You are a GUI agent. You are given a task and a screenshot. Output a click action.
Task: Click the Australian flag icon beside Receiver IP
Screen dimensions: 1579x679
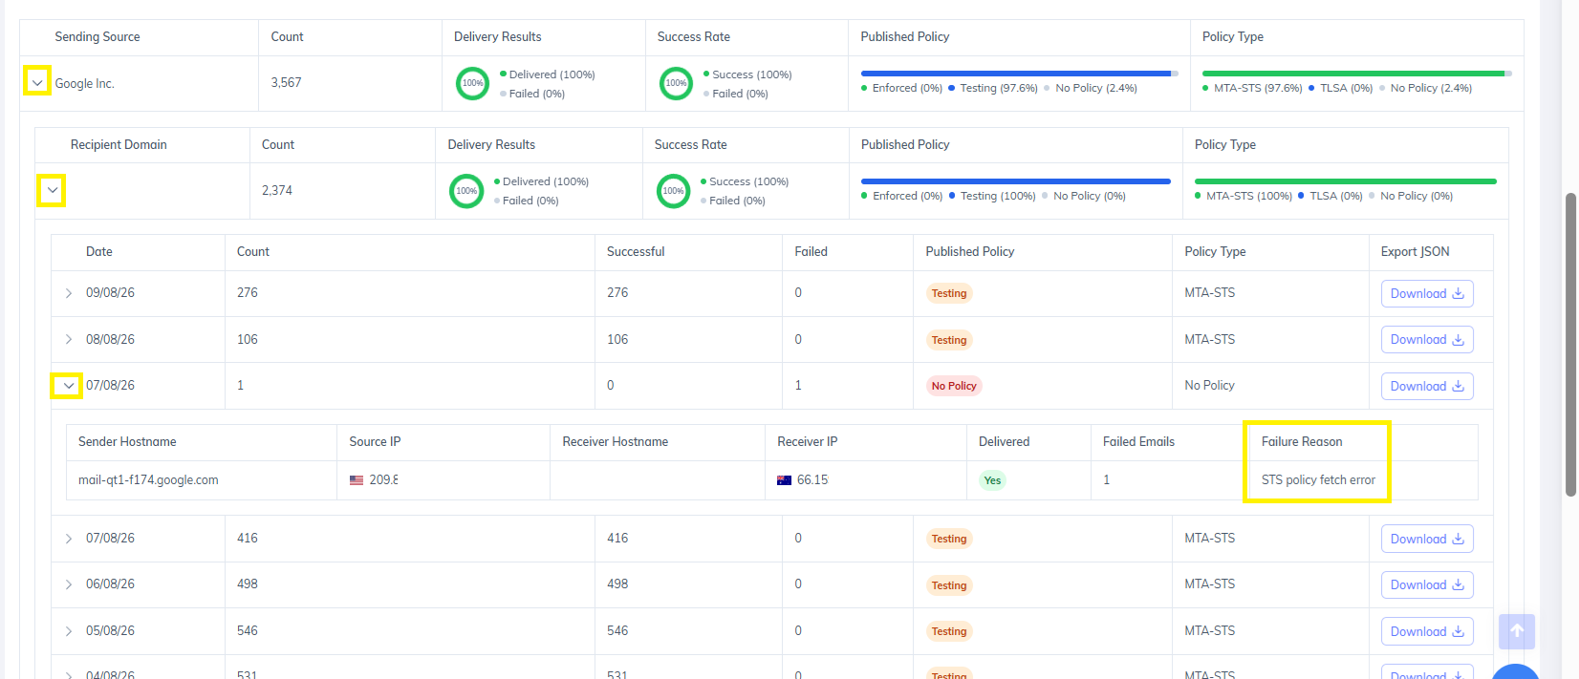pyautogui.click(x=785, y=480)
